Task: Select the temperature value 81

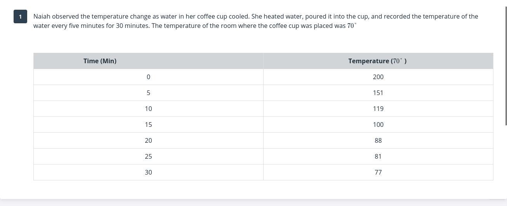Action: click(378, 156)
